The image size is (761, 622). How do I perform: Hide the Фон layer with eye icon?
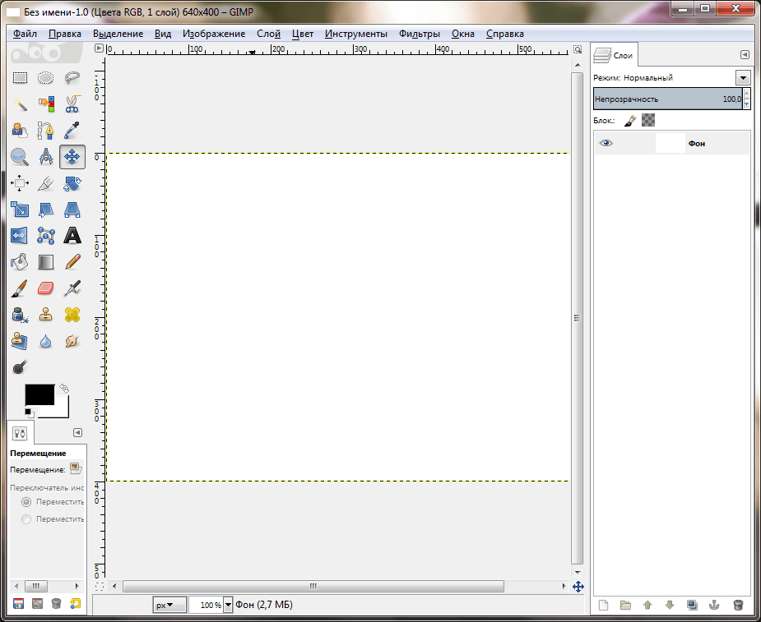(606, 143)
